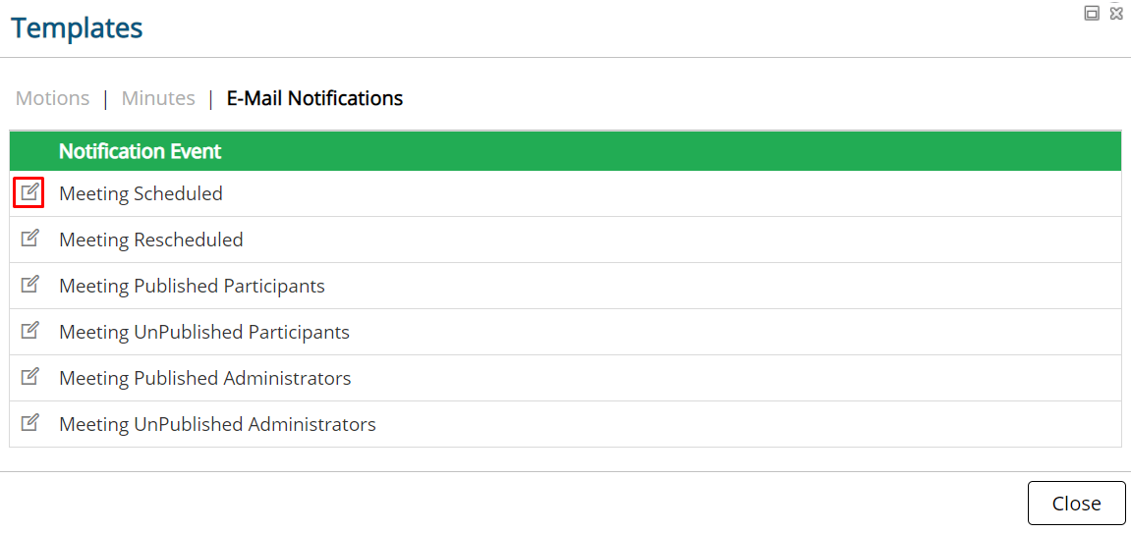Select the Meeting Rescheduled row text

pyautogui.click(x=150, y=240)
